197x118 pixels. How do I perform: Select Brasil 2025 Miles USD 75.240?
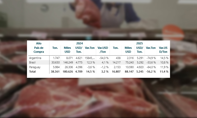pyautogui.click(x=129, y=62)
